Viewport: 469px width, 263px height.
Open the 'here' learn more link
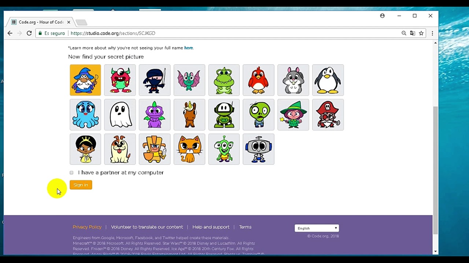click(188, 48)
